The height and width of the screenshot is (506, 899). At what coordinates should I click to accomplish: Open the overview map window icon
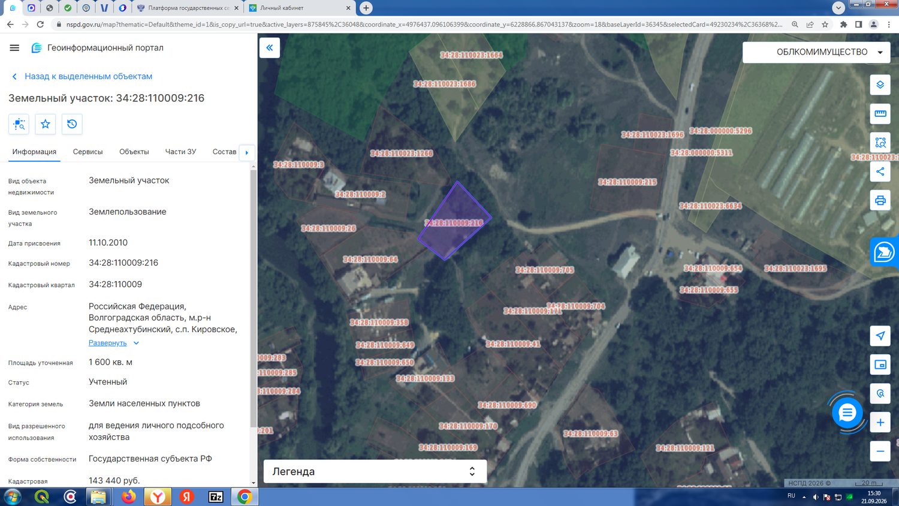(880, 365)
